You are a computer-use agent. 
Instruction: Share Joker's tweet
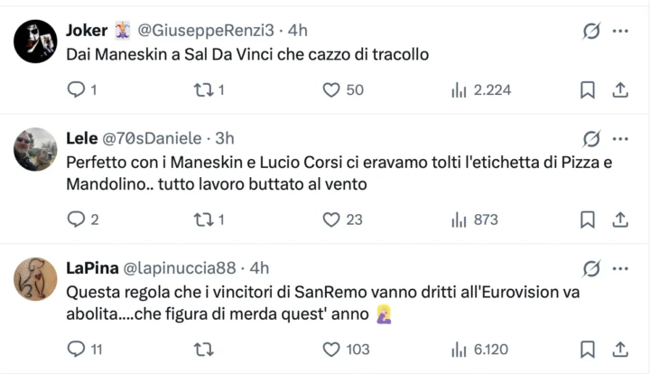tap(620, 89)
